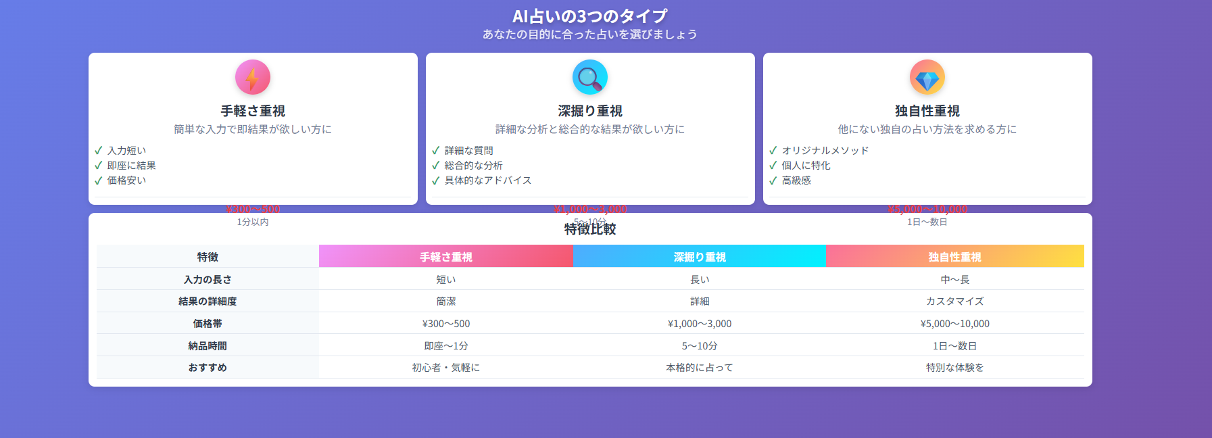Switch to the 深掘り重視 column header
This screenshot has height=438, width=1212.
698,257
